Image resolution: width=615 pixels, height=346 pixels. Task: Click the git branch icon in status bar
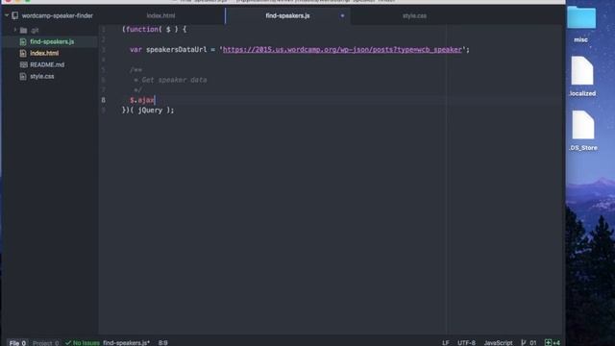tap(523, 343)
